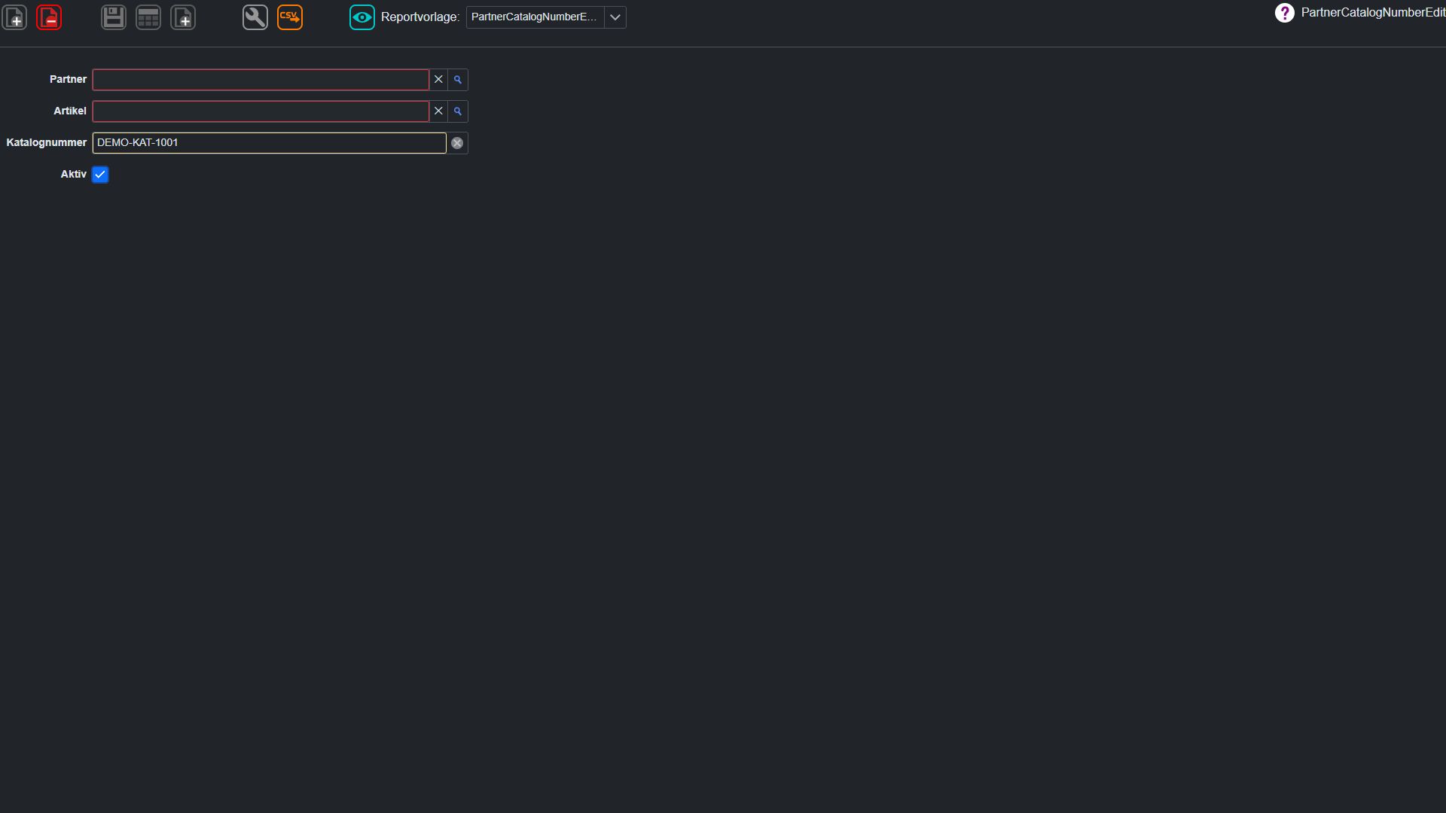Uncheck the Aktiv checkbox
The width and height of the screenshot is (1446, 813).
pos(100,175)
